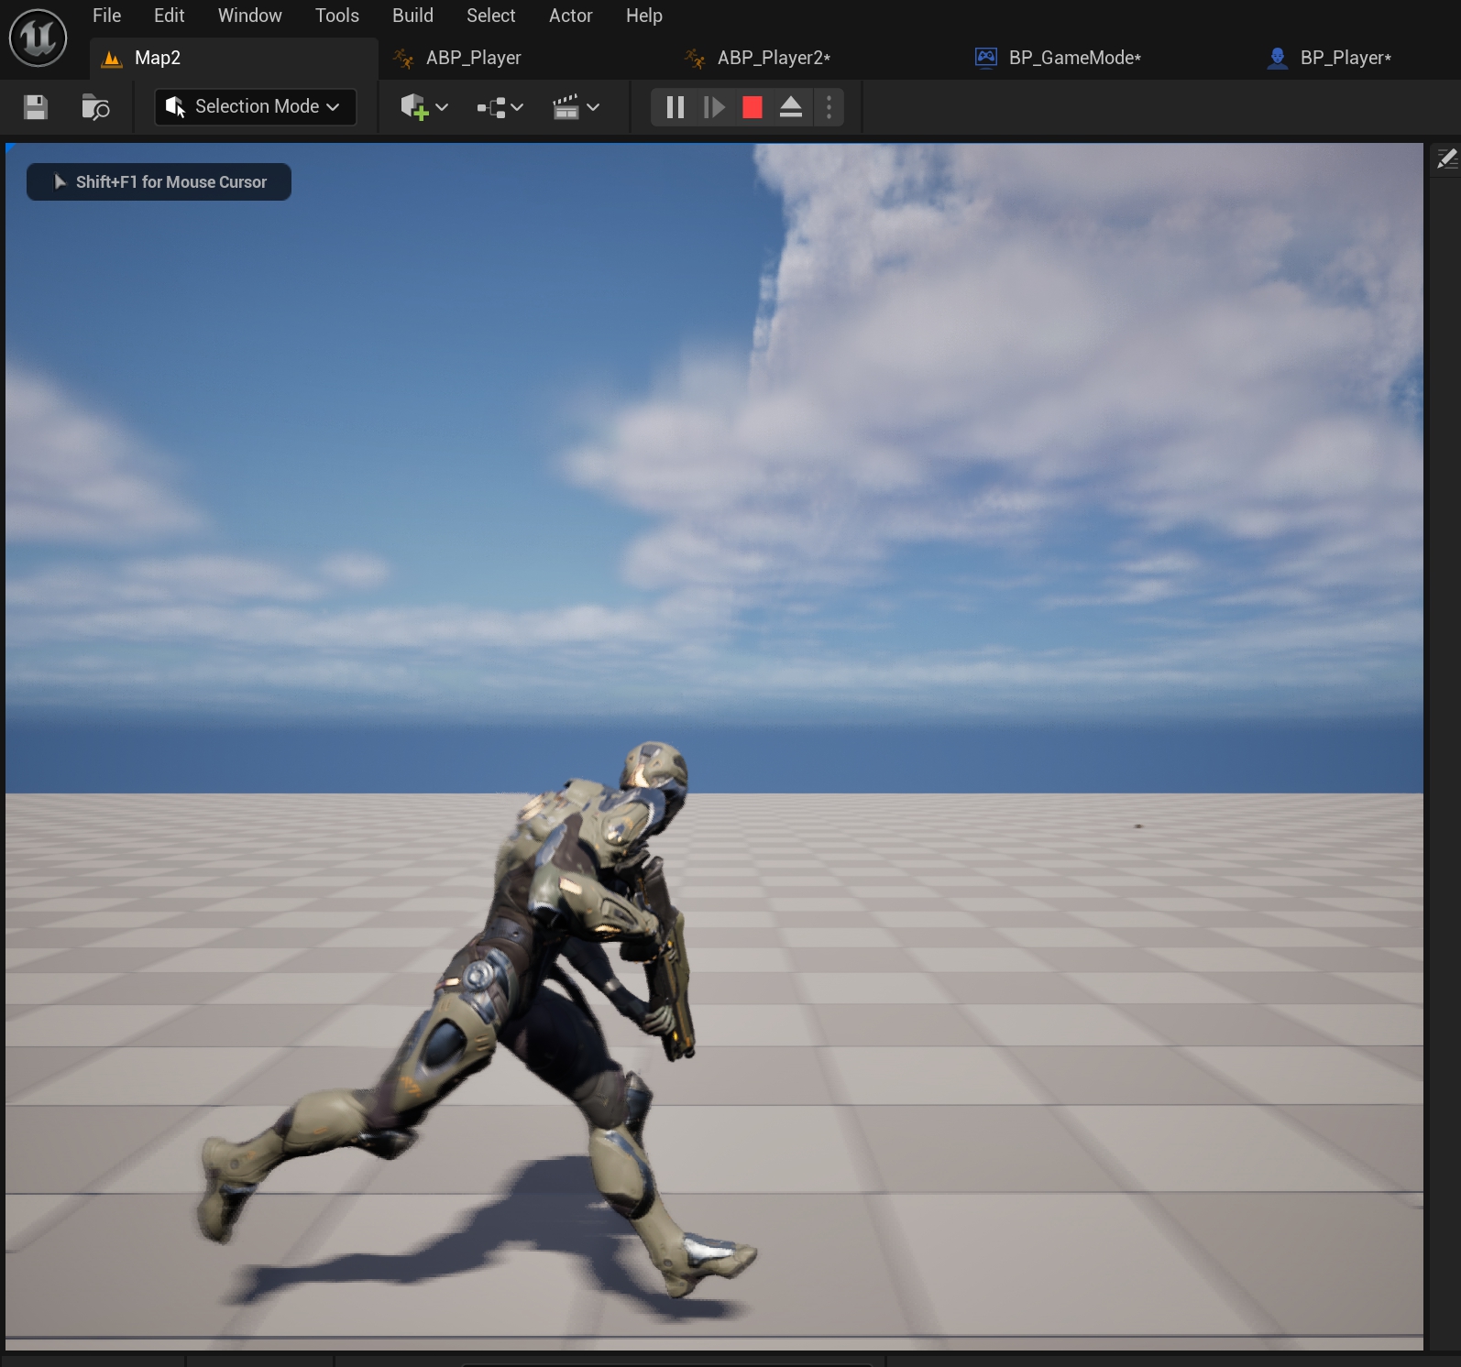Stop the play session with the red square
The width and height of the screenshot is (1461, 1367).
tap(752, 107)
